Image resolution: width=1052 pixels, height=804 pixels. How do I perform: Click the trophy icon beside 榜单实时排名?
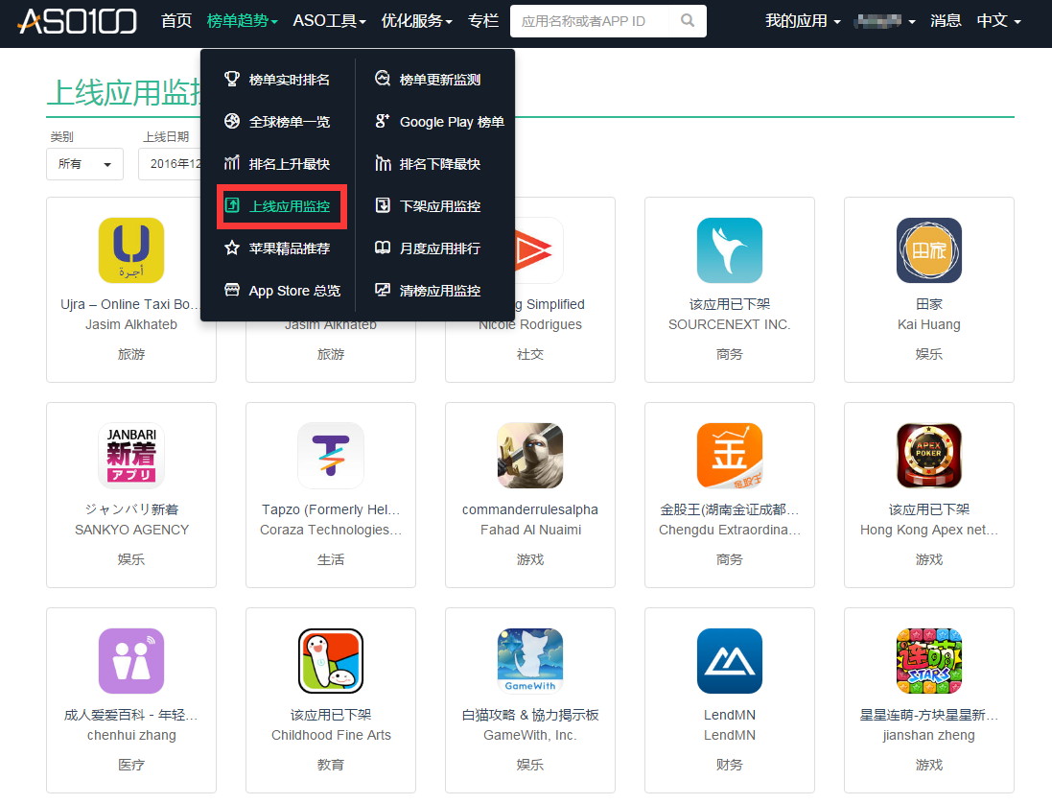click(x=232, y=80)
